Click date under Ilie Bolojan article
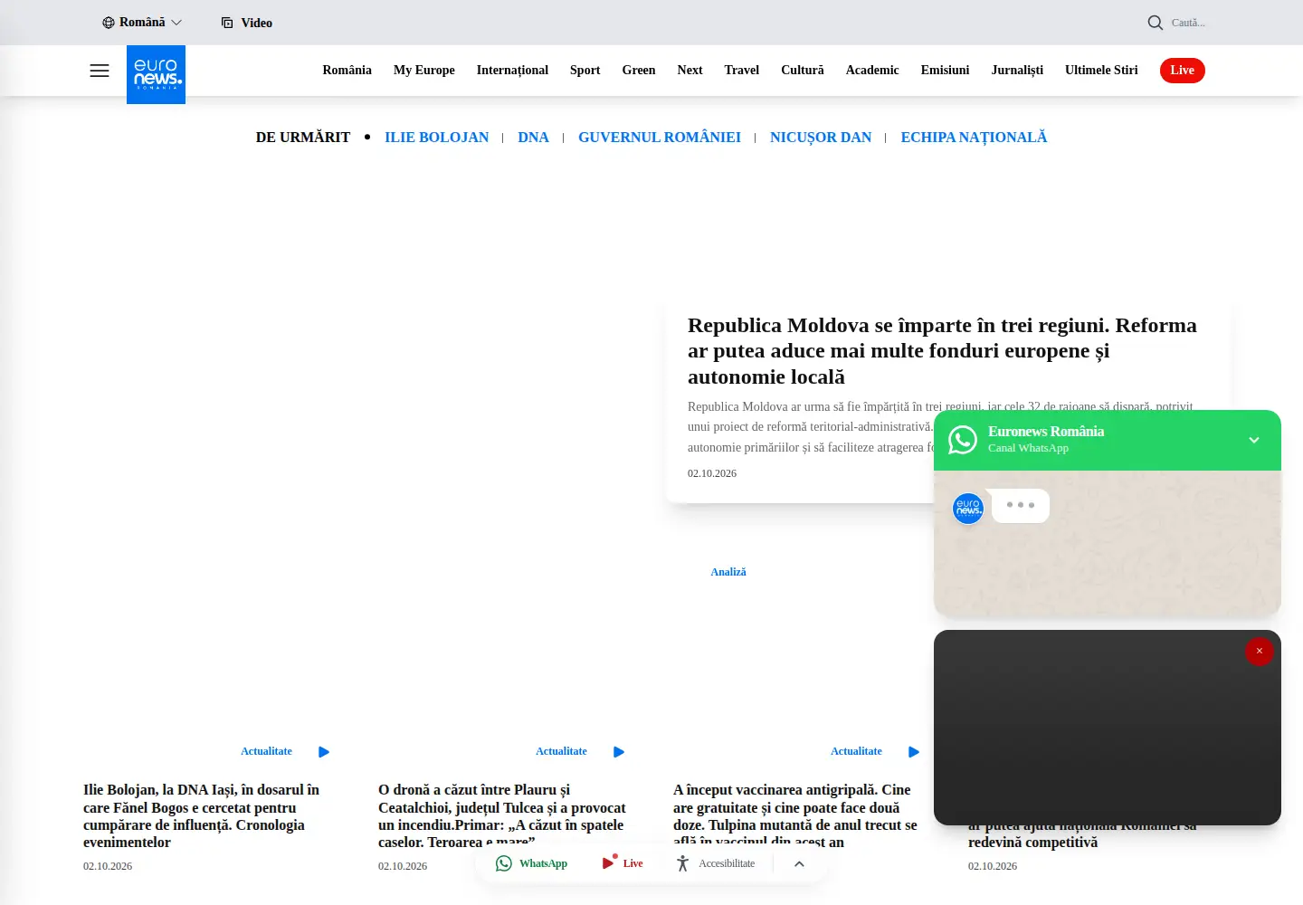 tap(108, 866)
